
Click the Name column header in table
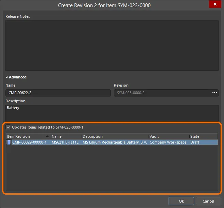pyautogui.click(x=66, y=136)
